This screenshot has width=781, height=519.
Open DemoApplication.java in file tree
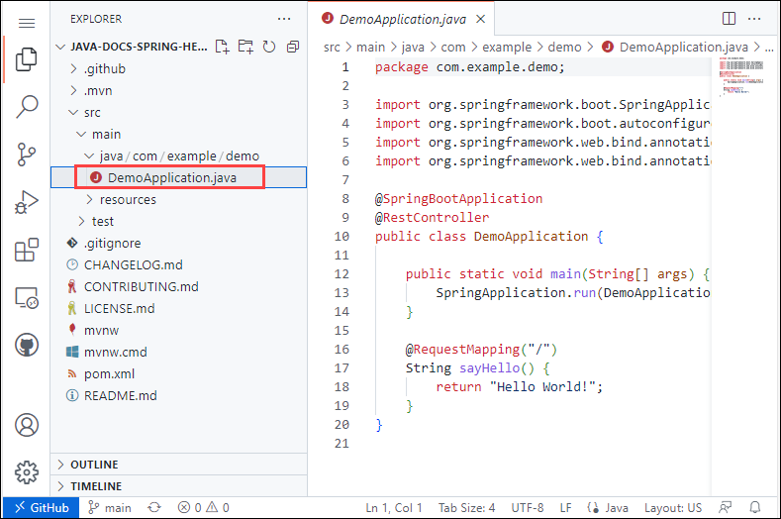click(x=178, y=177)
